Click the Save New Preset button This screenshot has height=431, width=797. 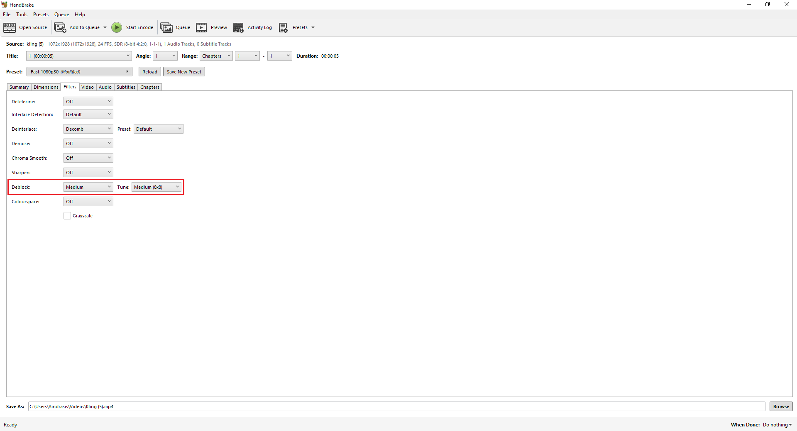[x=184, y=72]
